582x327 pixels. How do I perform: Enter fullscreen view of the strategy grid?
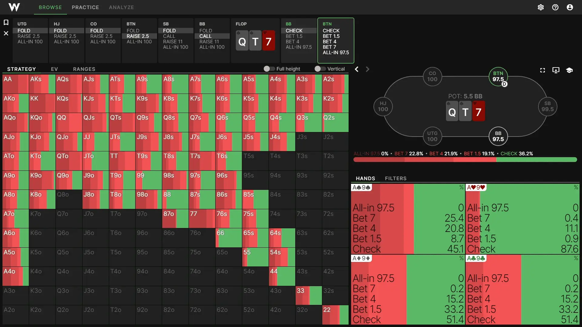(x=542, y=70)
